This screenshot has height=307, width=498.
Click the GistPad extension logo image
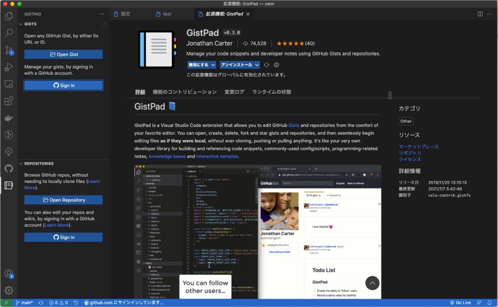158,49
